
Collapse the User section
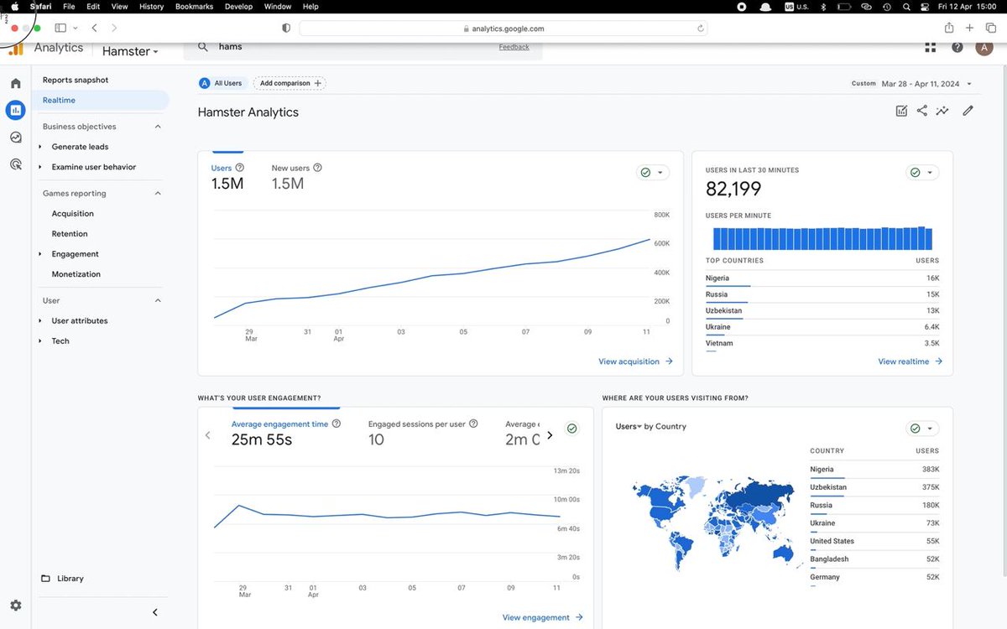(158, 300)
